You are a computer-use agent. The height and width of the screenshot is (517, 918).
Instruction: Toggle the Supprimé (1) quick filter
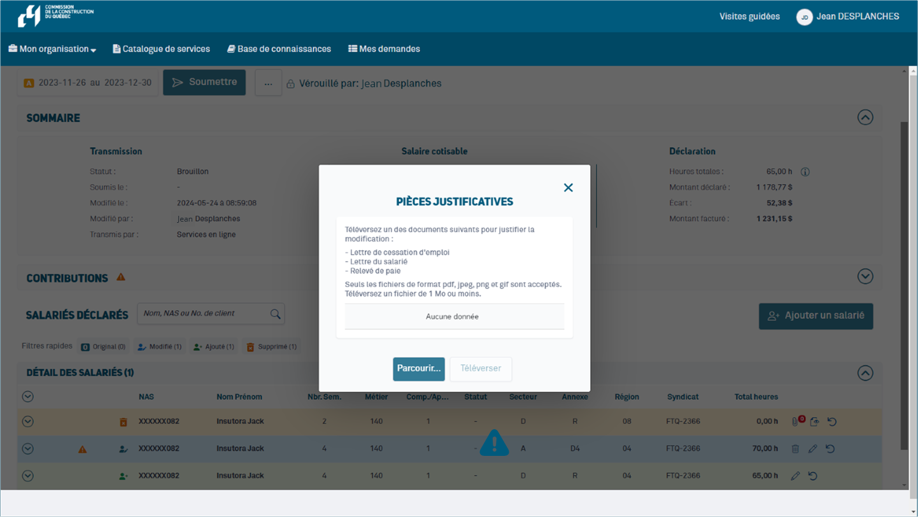271,347
